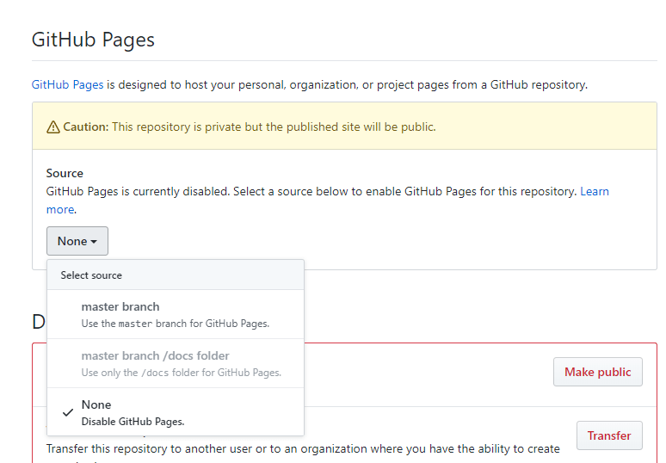The height and width of the screenshot is (463, 666).
Task: Click the Caution private repository warning text
Action: 250,127
